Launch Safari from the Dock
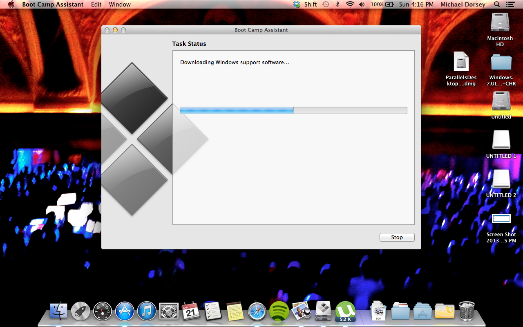This screenshot has width=523, height=327. point(257,311)
